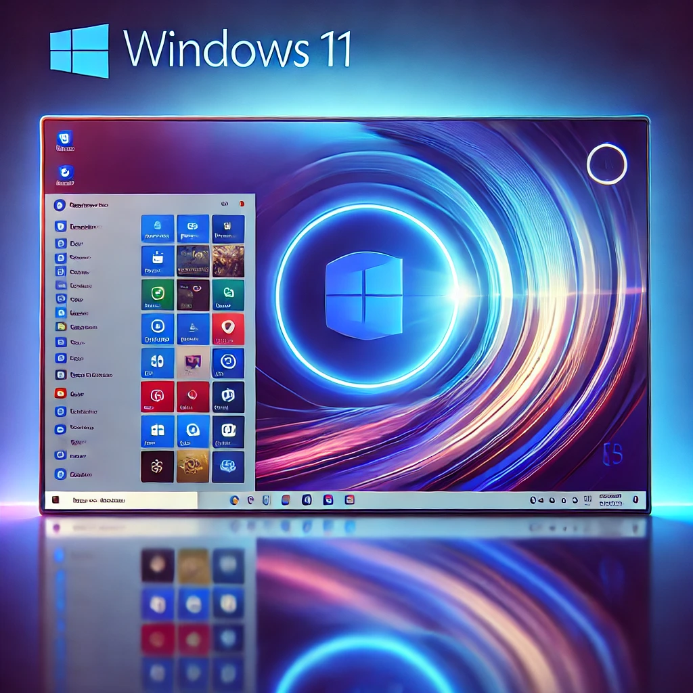The width and height of the screenshot is (693, 693).
Task: Open the beige tile with purple picture
Action: (193, 363)
